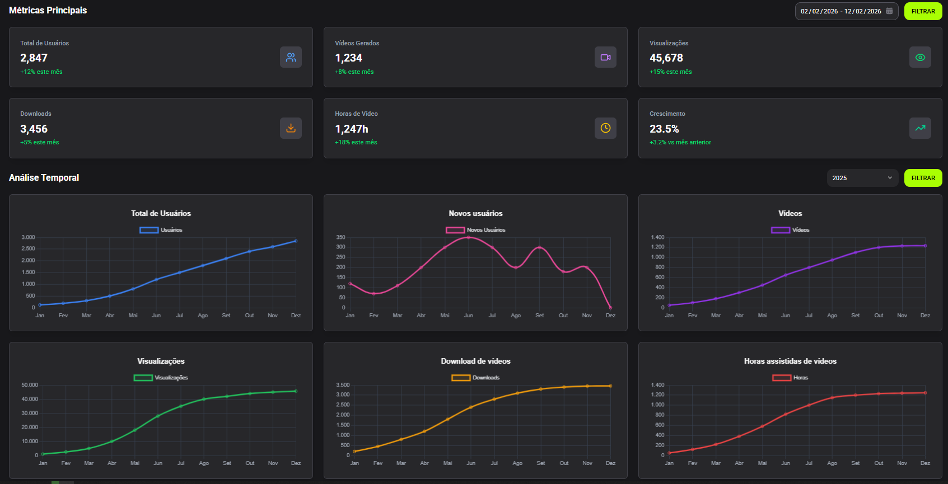Viewport: 948px width, 484px height.
Task: Open the calendar picker icon in date range
Action: point(889,11)
